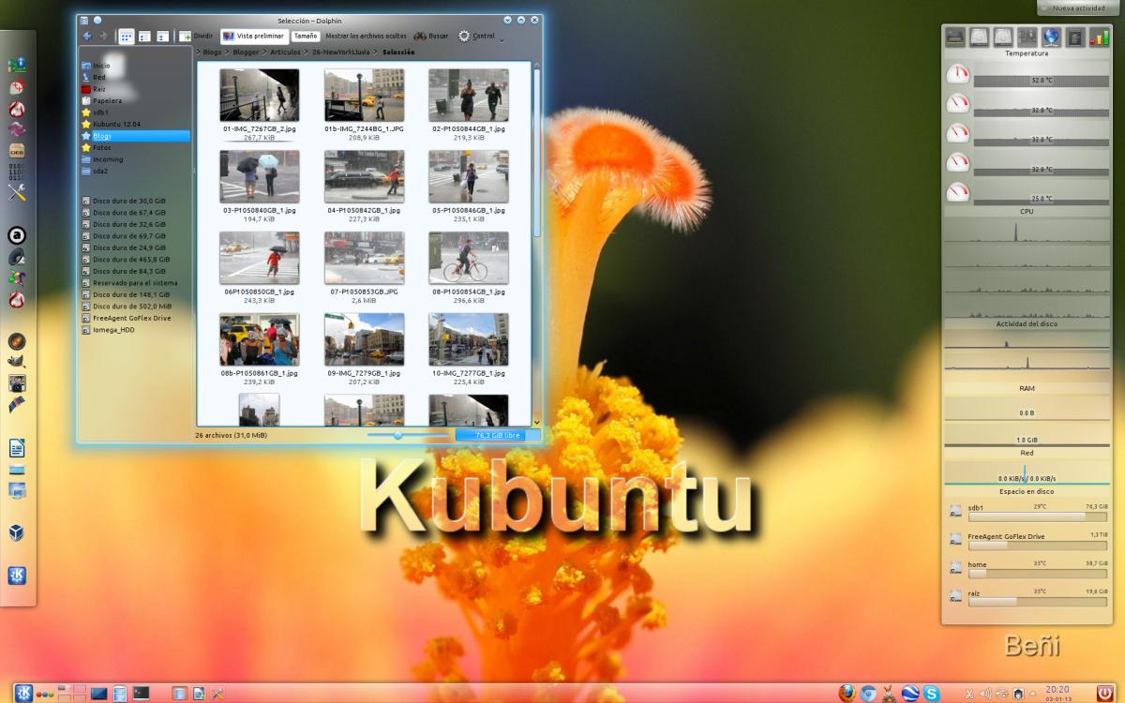Open the Buscar search tool

(x=431, y=36)
